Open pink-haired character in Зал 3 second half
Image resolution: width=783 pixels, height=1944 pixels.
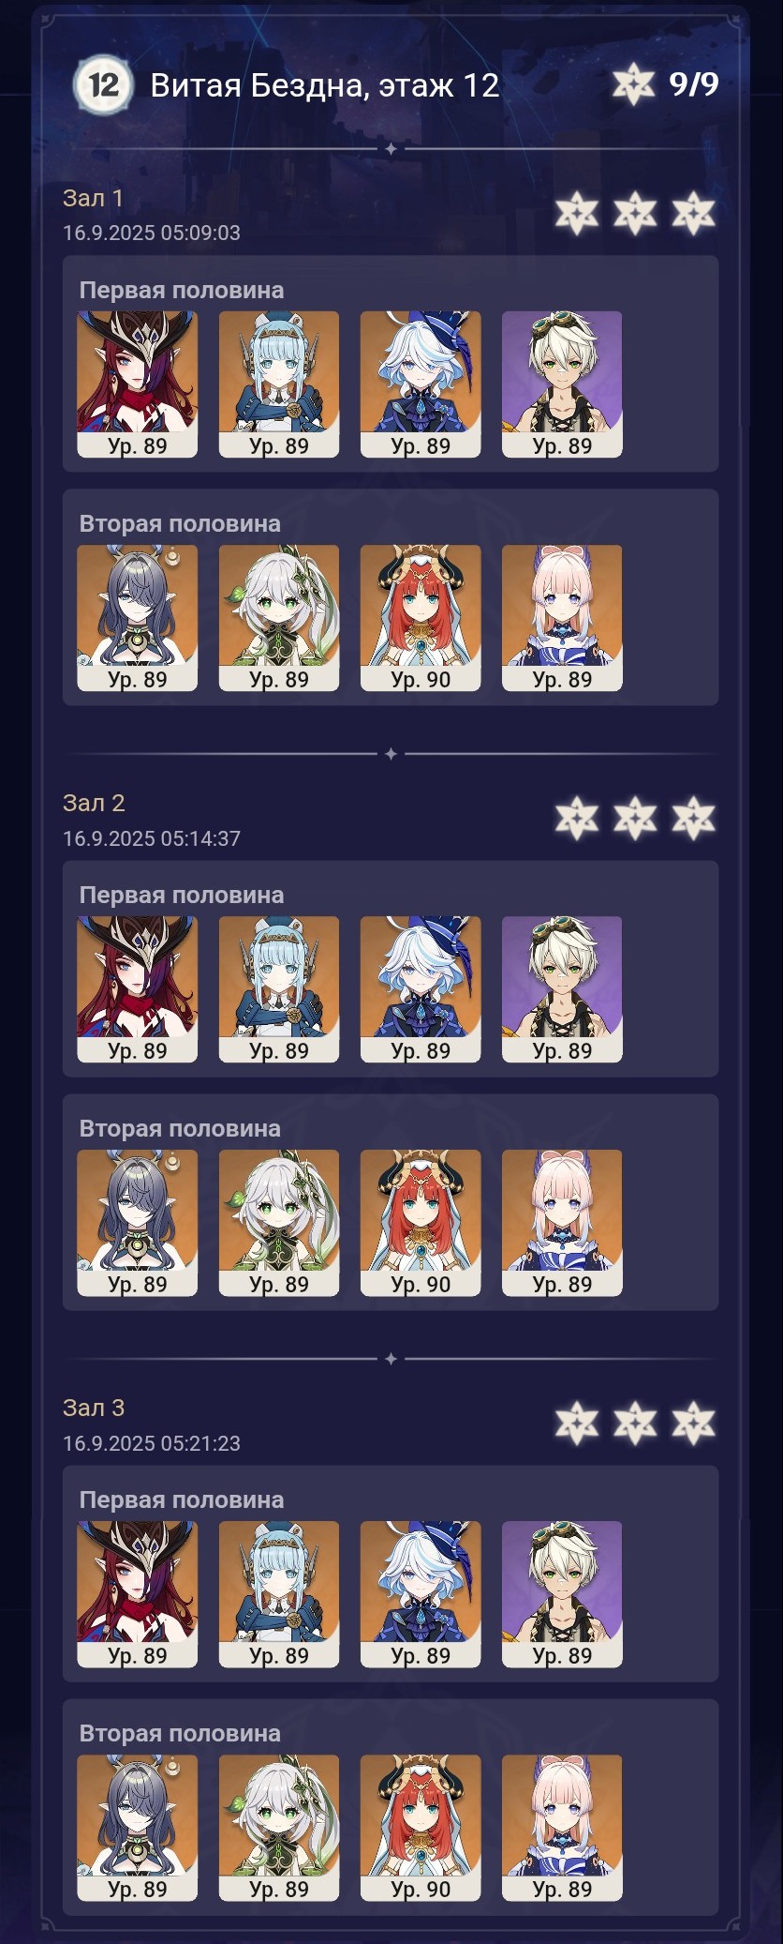click(562, 1828)
